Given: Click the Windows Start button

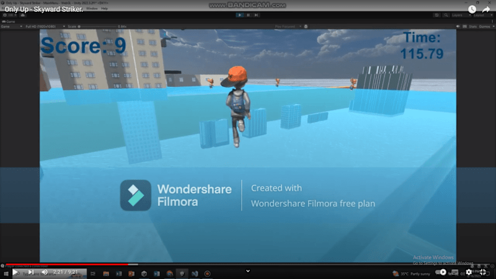Looking at the screenshot, I should click(6, 273).
